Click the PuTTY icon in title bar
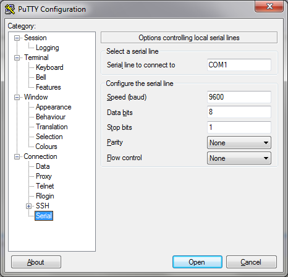288x277 pixels. 10,9
